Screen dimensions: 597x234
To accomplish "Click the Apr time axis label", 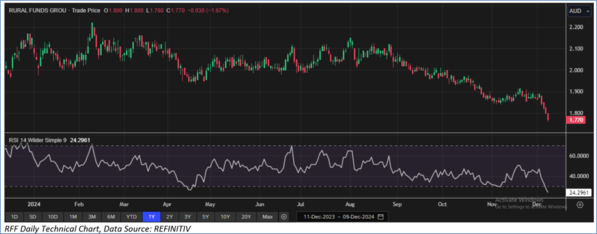I will coord(167,204).
